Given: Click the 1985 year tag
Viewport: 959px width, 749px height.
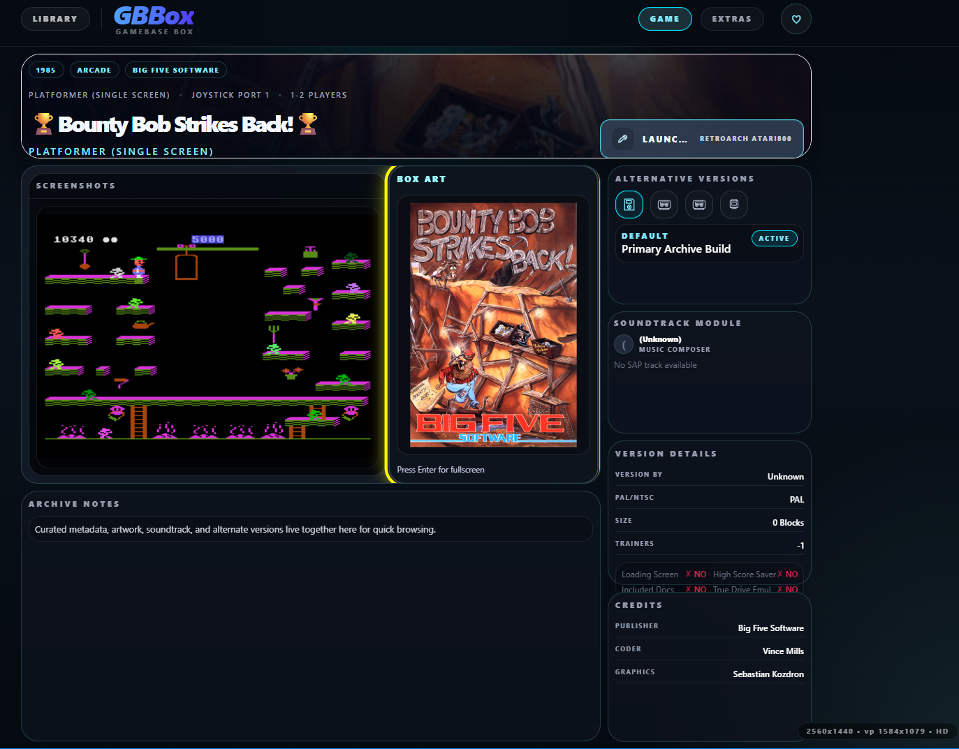Looking at the screenshot, I should pyautogui.click(x=46, y=70).
